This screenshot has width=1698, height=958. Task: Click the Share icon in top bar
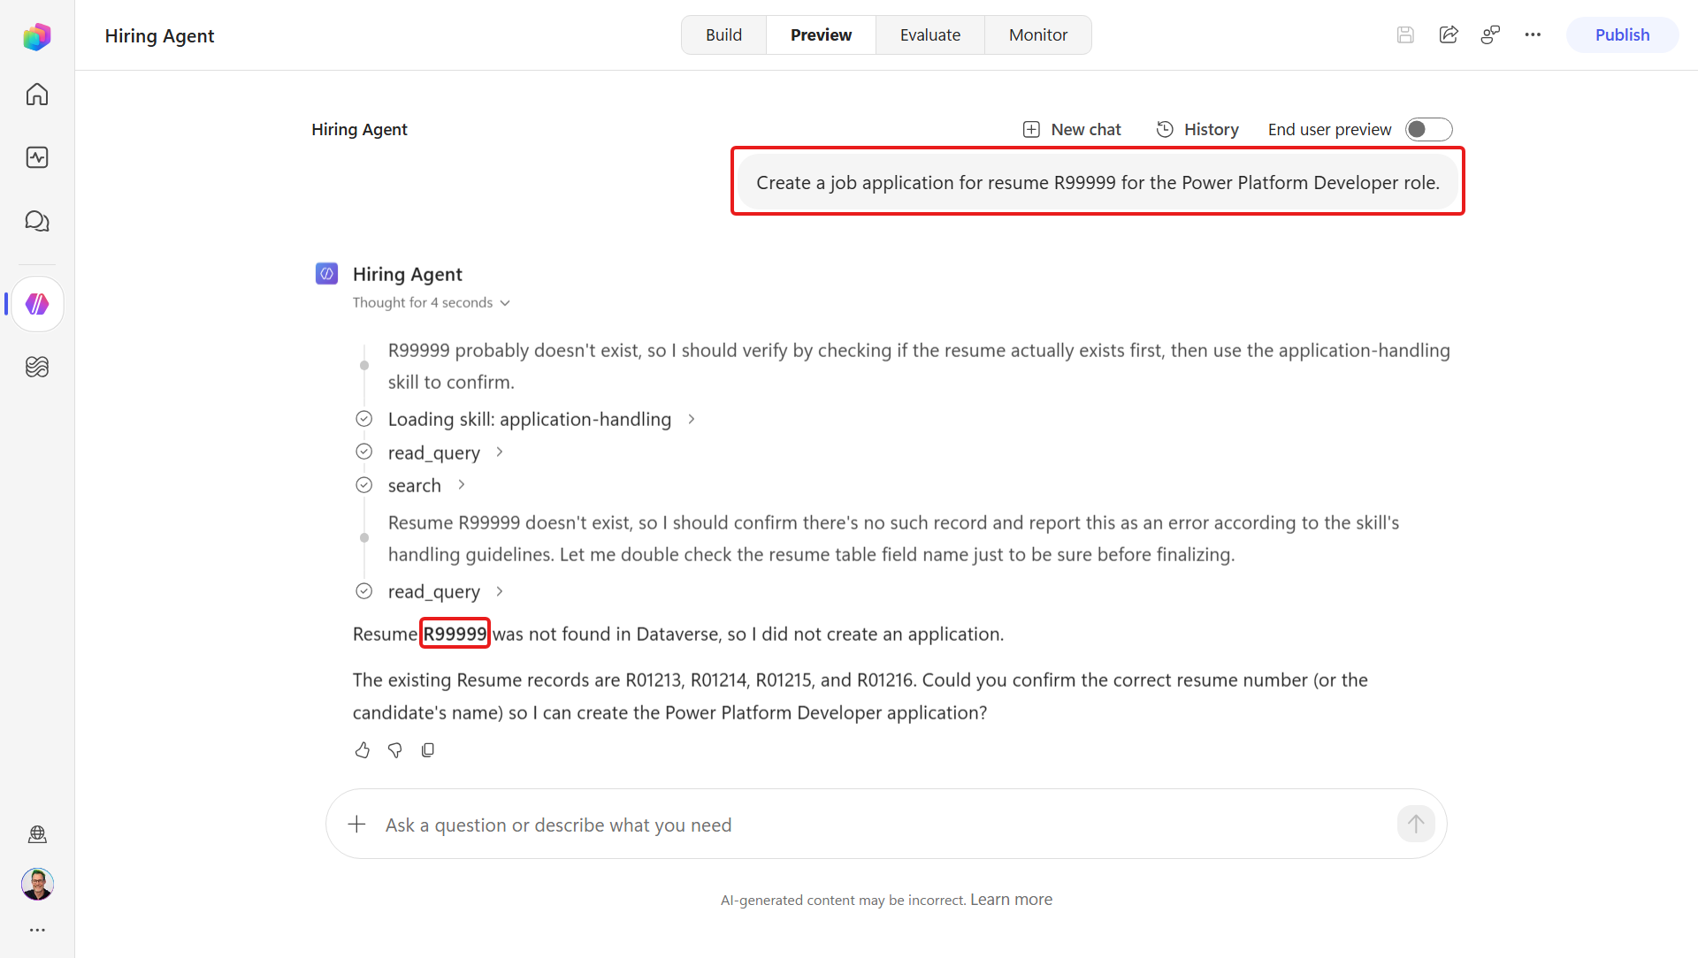tap(1449, 34)
